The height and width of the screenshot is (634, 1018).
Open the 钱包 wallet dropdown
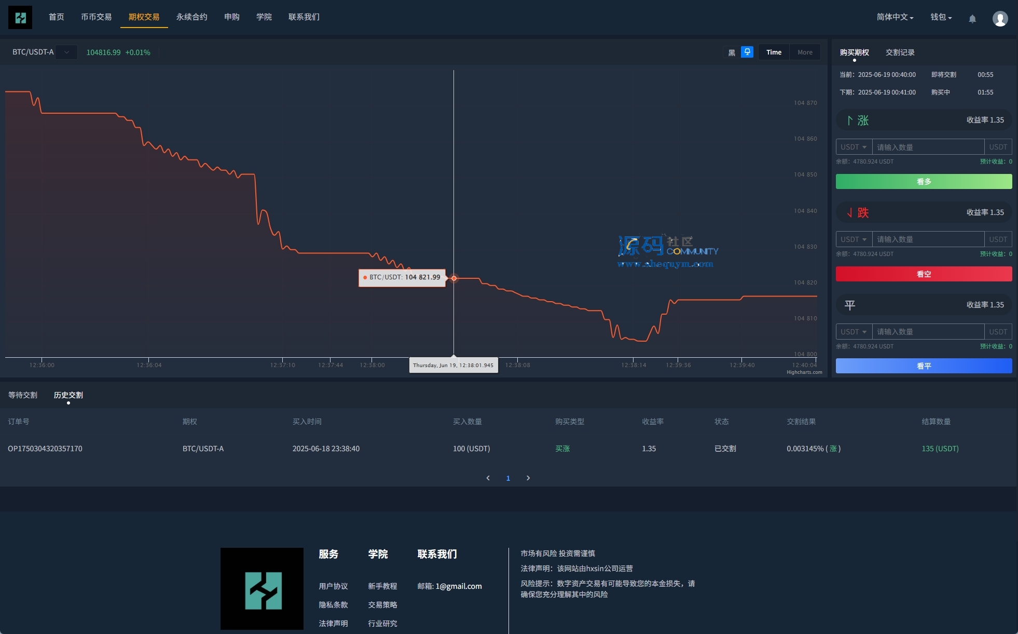pyautogui.click(x=941, y=17)
